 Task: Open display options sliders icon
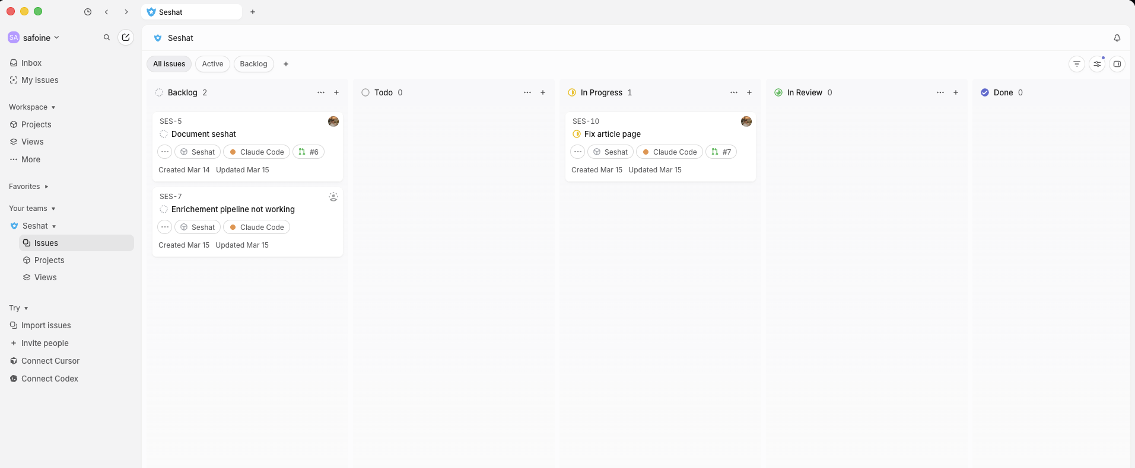tap(1096, 64)
